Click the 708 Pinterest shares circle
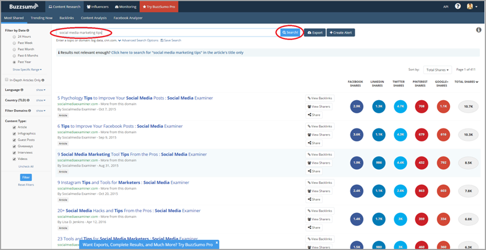 [421, 106]
